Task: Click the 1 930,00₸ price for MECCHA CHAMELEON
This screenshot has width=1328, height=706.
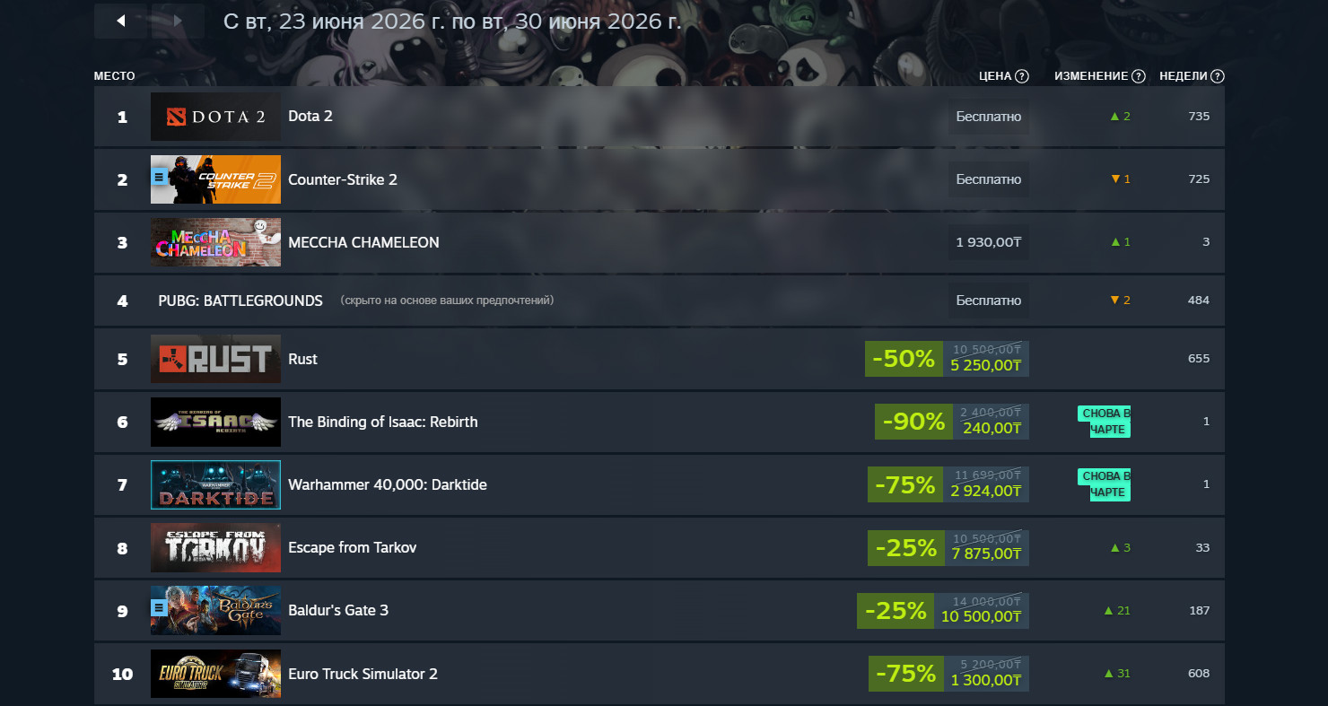Action: click(x=989, y=242)
